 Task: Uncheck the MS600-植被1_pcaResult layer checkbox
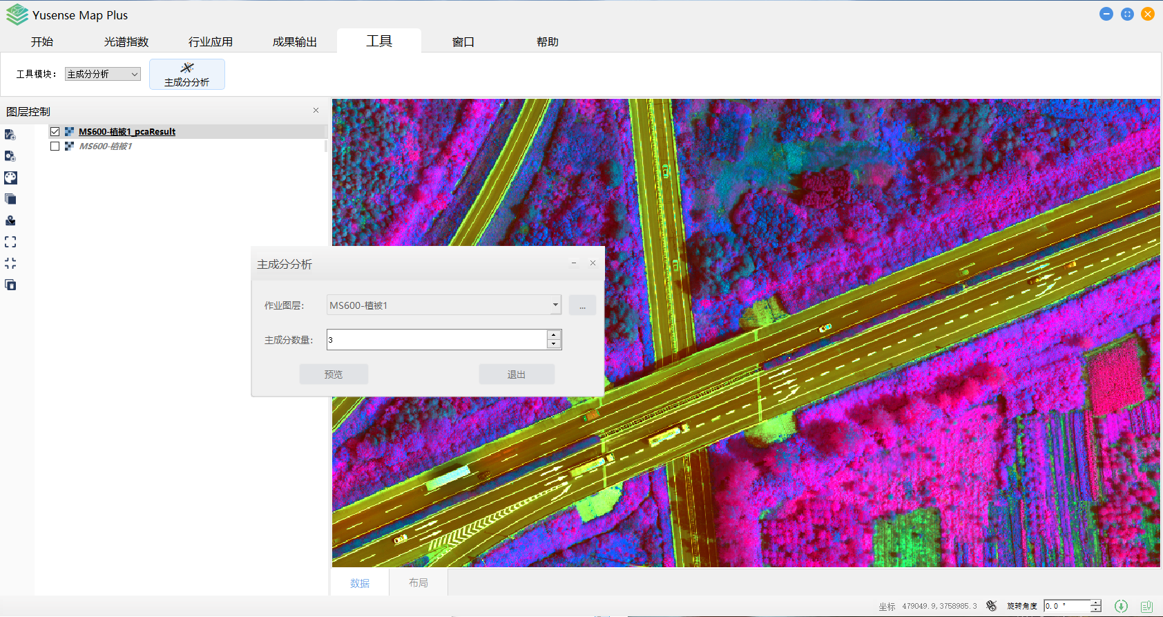[55, 131]
